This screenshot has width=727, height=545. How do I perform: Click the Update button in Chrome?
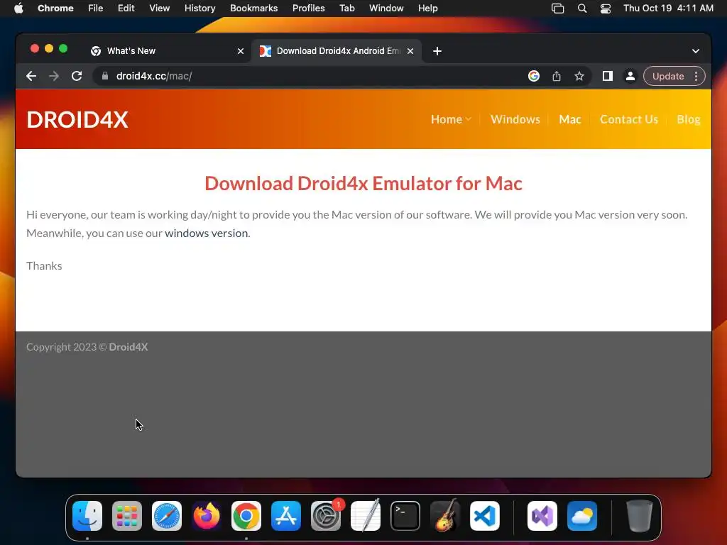tap(667, 76)
